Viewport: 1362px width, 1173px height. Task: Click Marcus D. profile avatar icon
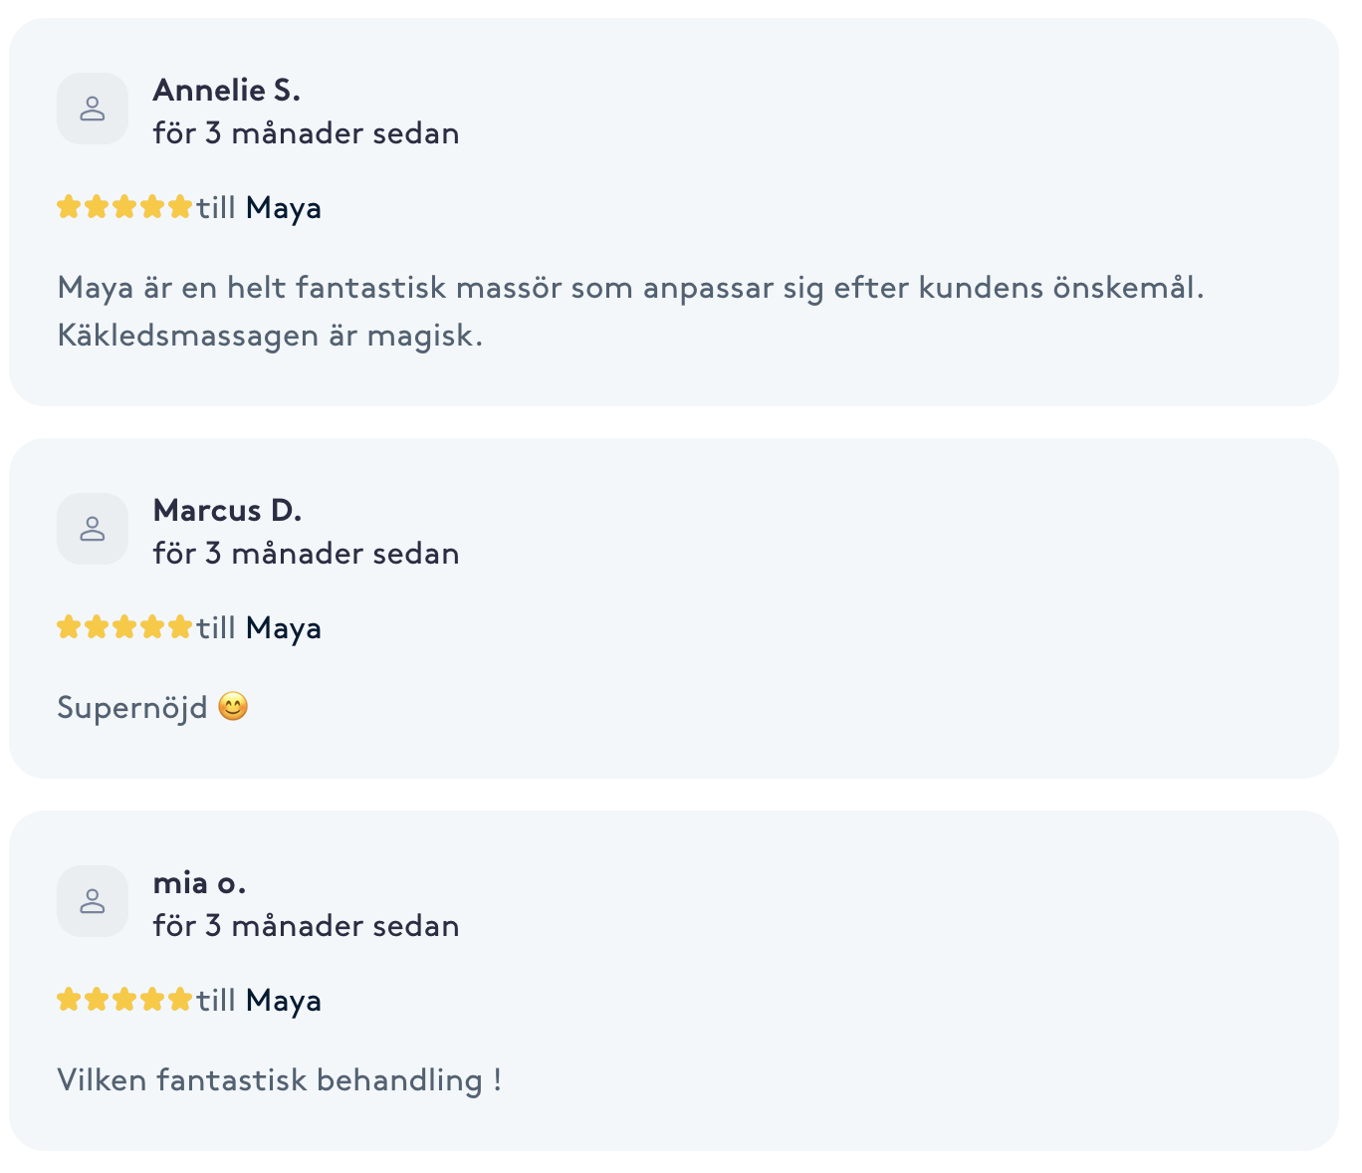(x=93, y=529)
